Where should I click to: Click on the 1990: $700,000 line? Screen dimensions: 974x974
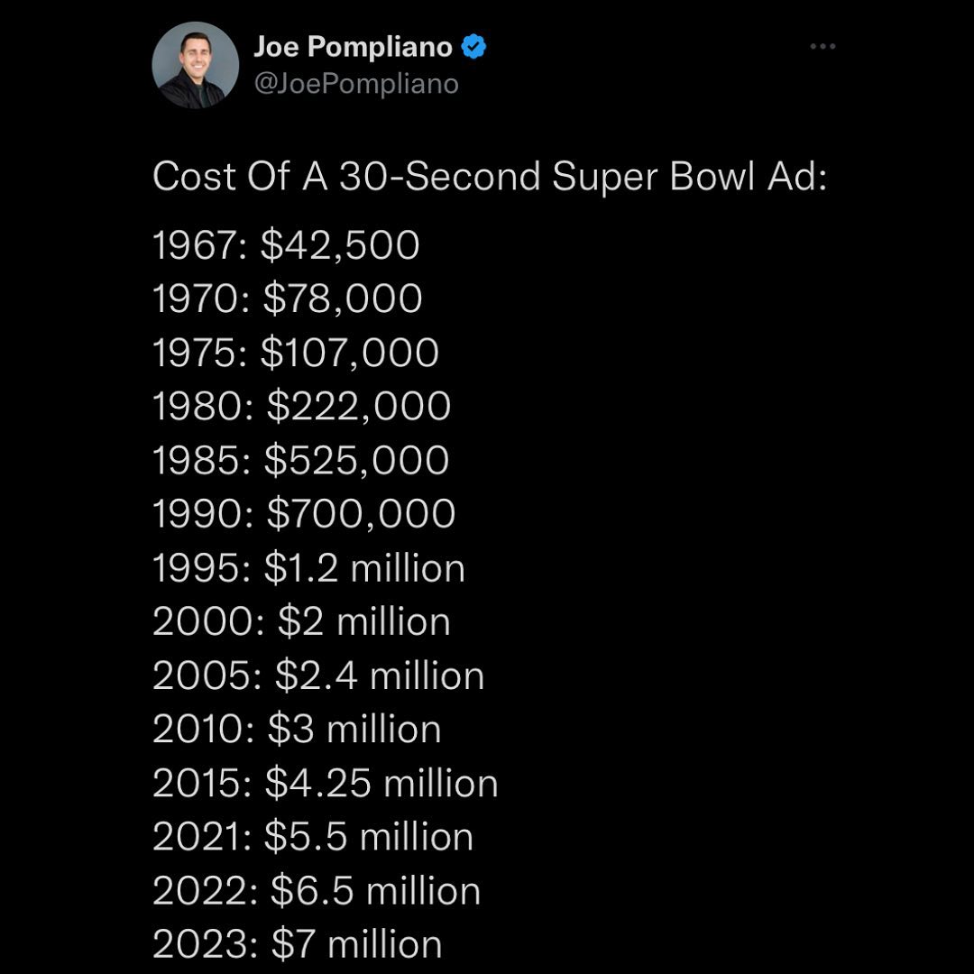[304, 514]
